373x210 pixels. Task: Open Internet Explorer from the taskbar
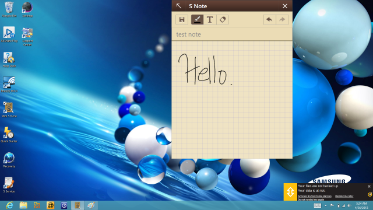[x=9, y=205]
